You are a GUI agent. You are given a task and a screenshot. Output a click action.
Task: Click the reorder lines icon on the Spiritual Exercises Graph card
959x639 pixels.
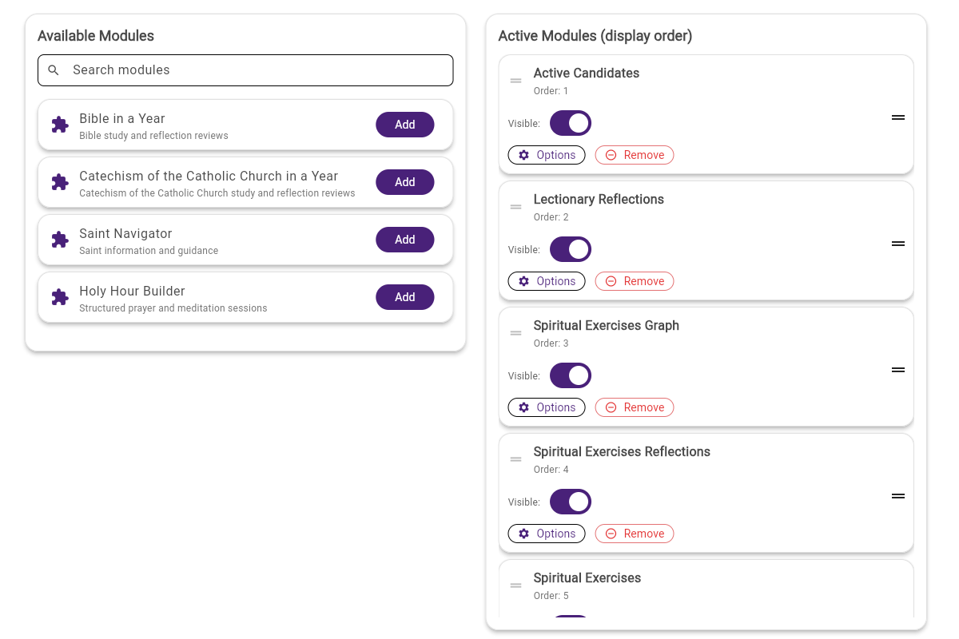(897, 369)
